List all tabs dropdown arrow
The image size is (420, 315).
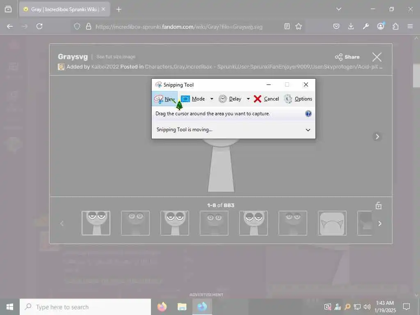[338, 9]
